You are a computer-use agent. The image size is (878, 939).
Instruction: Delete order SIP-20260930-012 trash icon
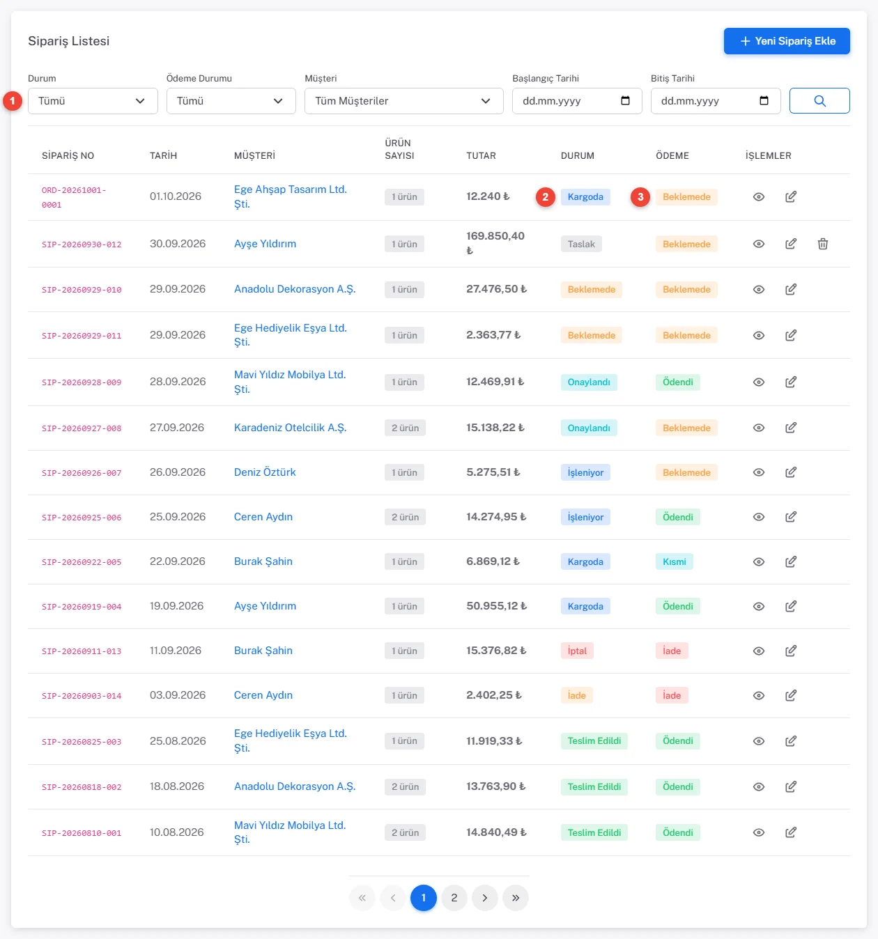(823, 244)
